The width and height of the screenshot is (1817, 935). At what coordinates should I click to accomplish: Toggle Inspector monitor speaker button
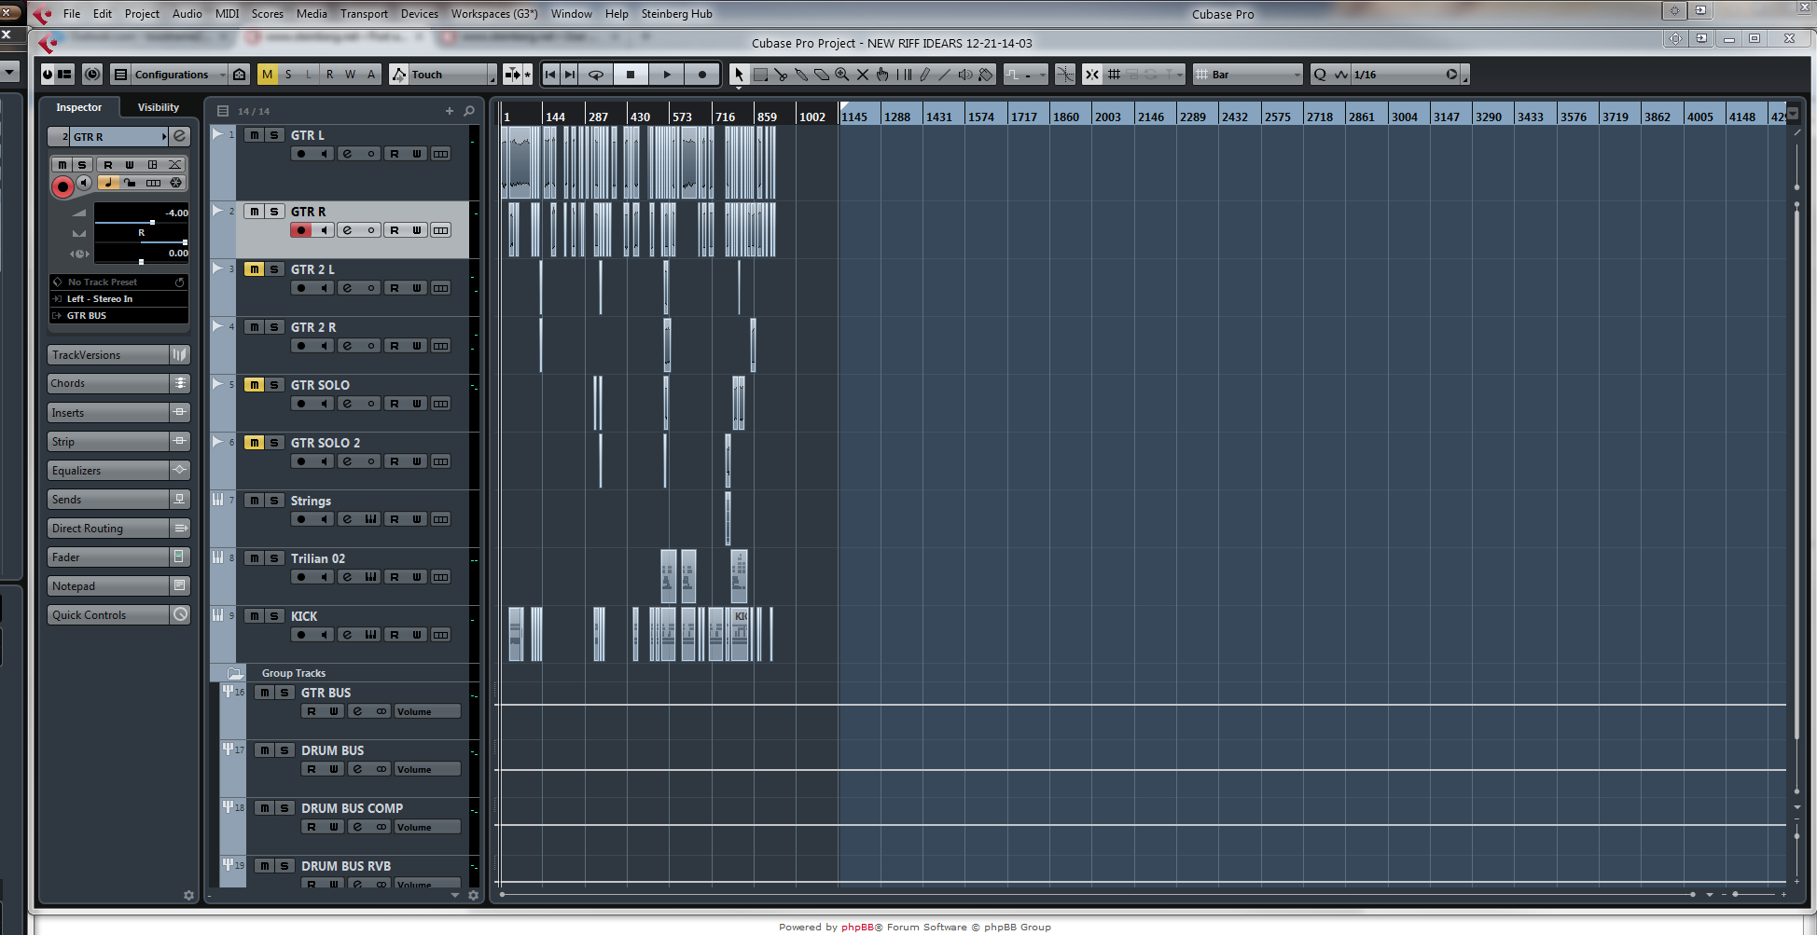(x=84, y=183)
